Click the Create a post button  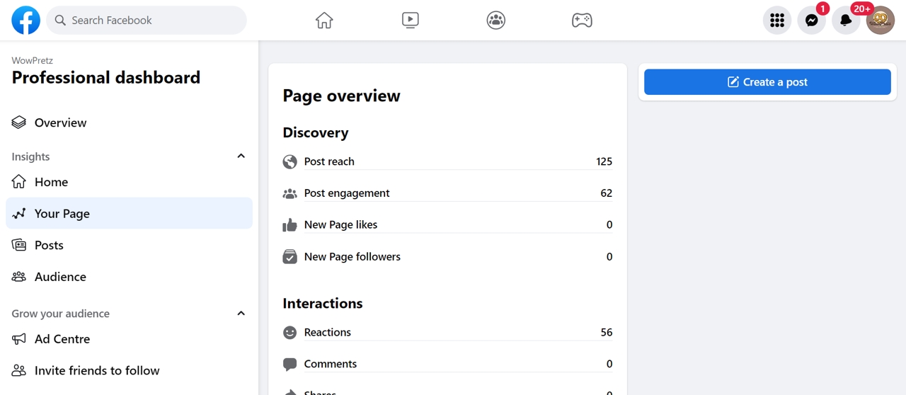(767, 82)
